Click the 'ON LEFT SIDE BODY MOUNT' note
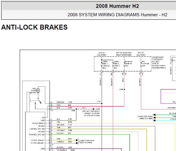 point(91,113)
